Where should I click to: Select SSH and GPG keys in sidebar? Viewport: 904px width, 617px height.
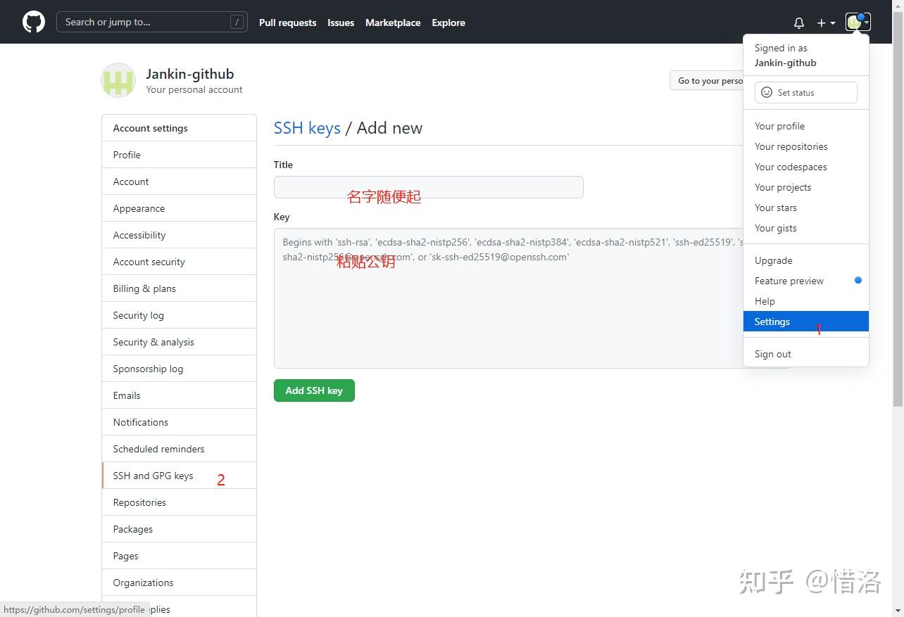153,476
